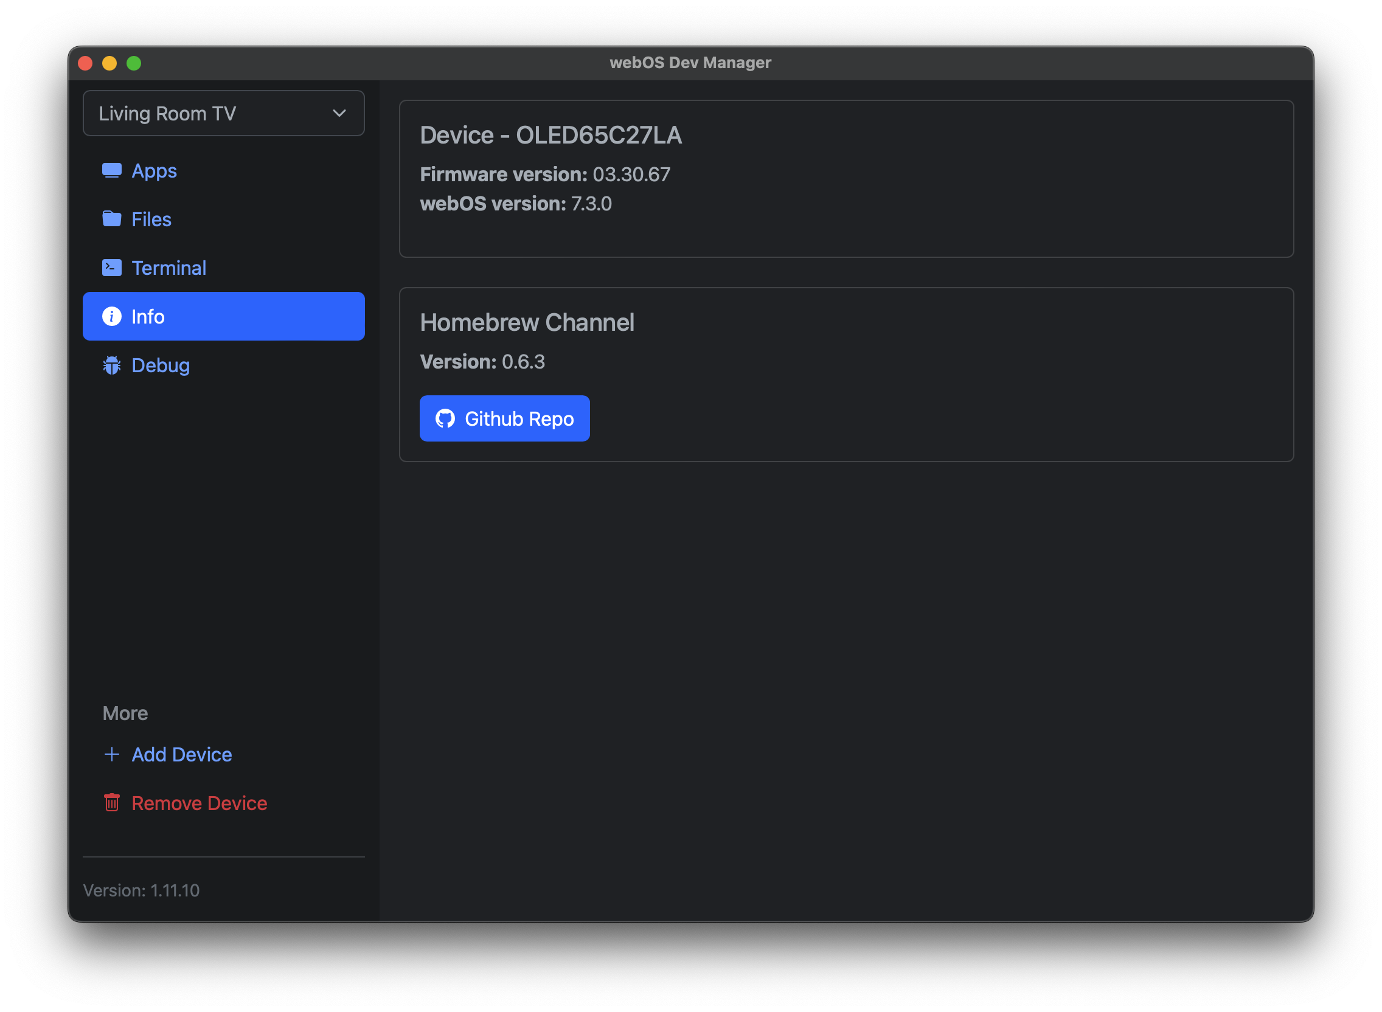This screenshot has width=1382, height=1012.
Task: Click the green maximize traffic light
Action: (133, 63)
